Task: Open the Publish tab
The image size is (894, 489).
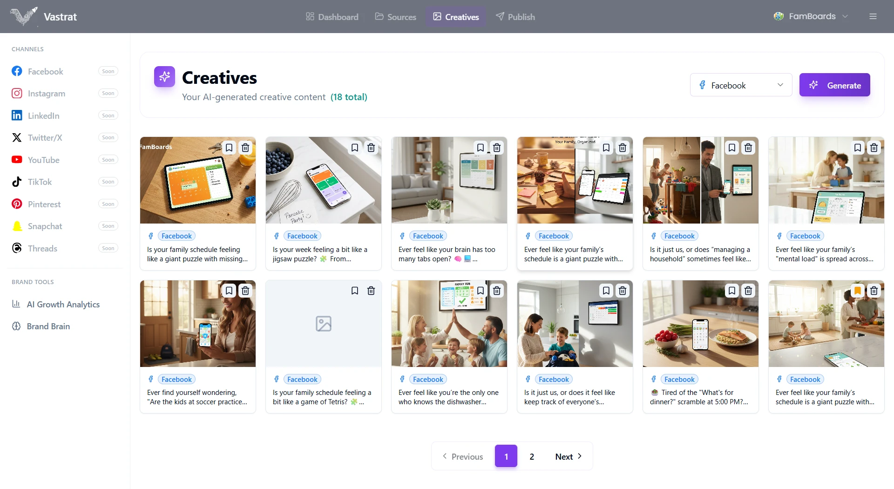Action: (515, 17)
